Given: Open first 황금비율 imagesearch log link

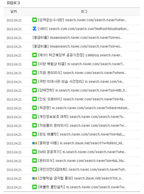Looking at the screenshot, I should tap(77, 37).
